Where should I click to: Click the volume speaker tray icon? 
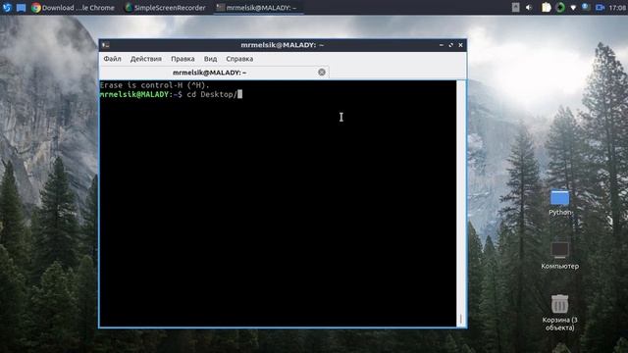pos(529,8)
